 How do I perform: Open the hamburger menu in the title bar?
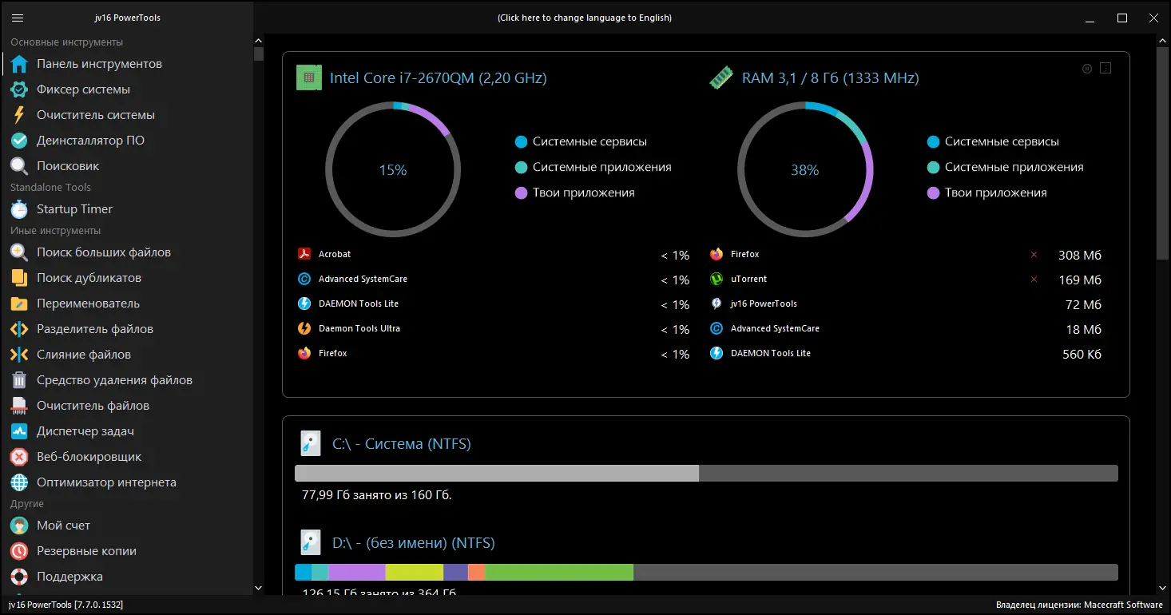tap(18, 18)
